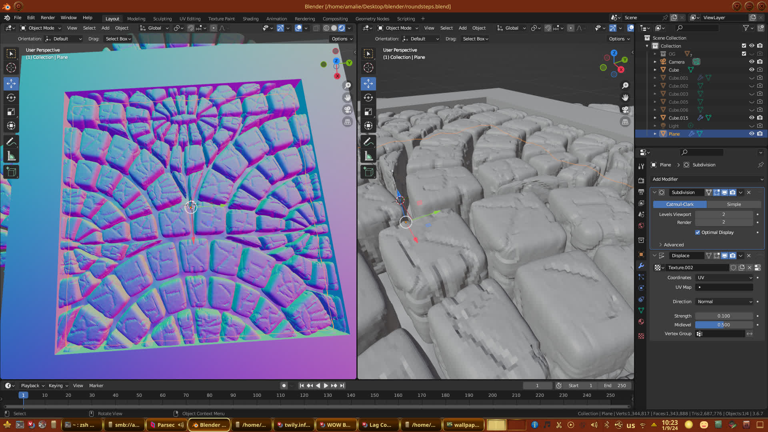
Task: Open the Modifier properties wrench tab
Action: (641, 266)
